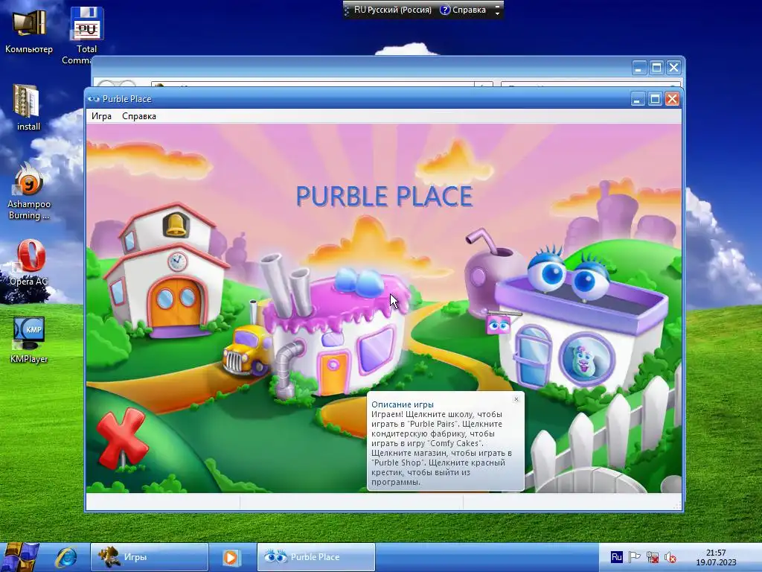Click Справка in the language bar
762x572 pixels.
point(463,10)
